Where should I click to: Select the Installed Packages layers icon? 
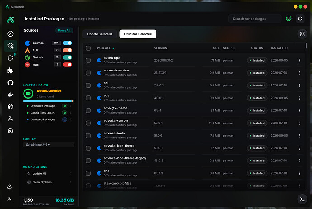10,46
